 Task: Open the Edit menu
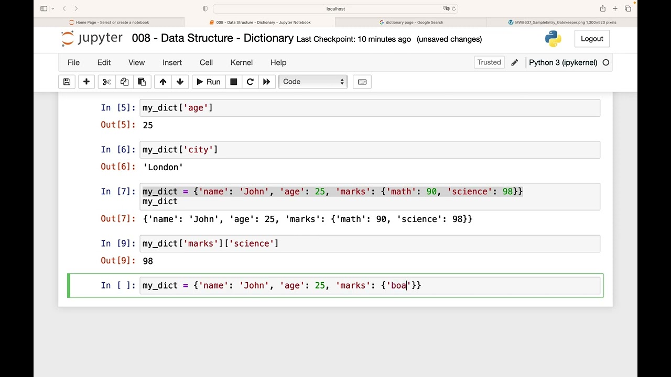(104, 62)
